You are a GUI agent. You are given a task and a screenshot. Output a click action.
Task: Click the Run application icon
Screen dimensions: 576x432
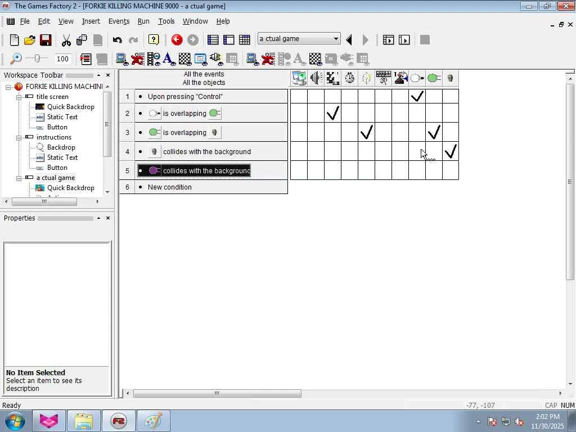coord(388,40)
